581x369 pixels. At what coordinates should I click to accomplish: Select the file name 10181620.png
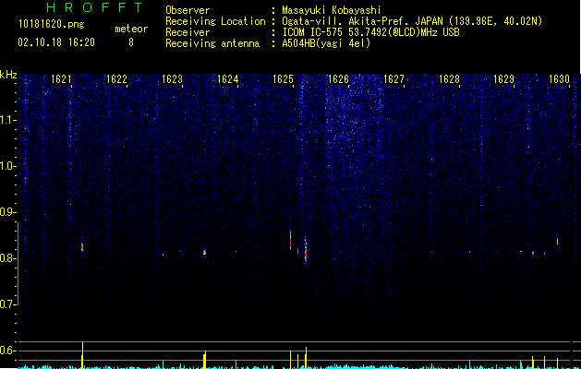coord(52,25)
